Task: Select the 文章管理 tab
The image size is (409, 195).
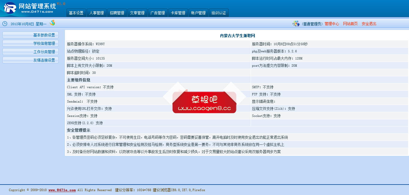Action: pyautogui.click(x=137, y=13)
